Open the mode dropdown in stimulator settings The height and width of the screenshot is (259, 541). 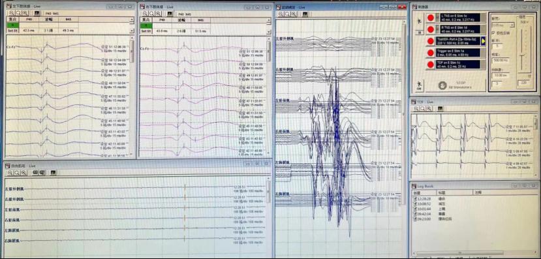[x=502, y=25]
